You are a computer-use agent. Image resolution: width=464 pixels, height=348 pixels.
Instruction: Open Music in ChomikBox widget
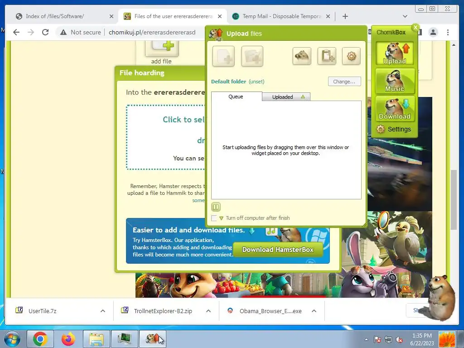pyautogui.click(x=395, y=81)
